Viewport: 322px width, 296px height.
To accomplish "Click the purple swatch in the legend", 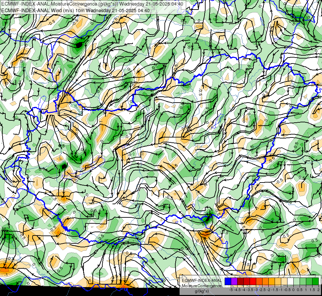I will pyautogui.click(x=234, y=281).
